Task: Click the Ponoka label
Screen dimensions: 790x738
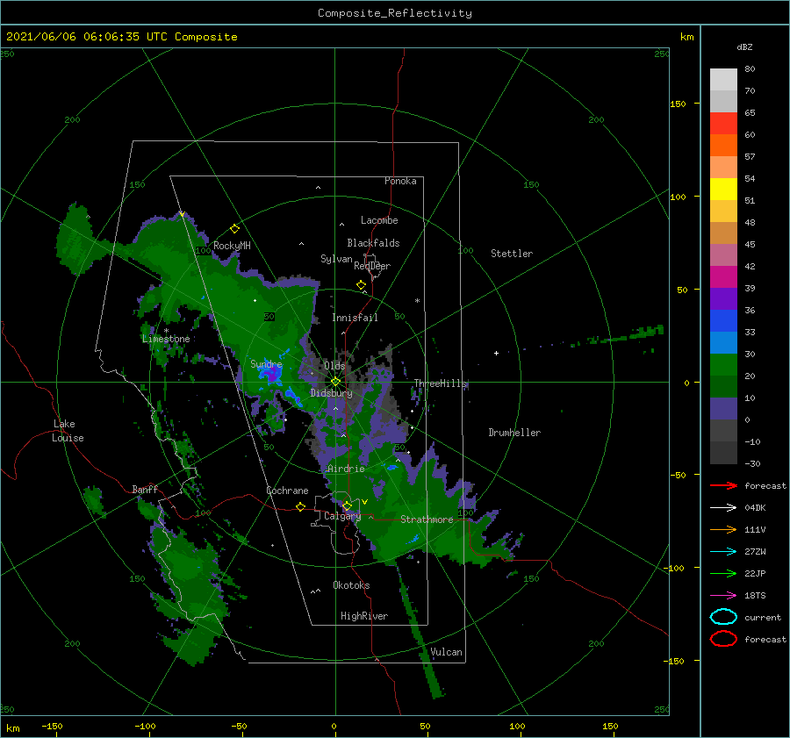Action: pyautogui.click(x=400, y=181)
